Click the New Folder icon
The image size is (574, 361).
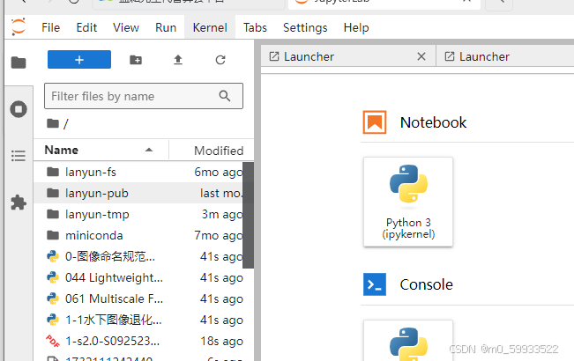click(136, 60)
